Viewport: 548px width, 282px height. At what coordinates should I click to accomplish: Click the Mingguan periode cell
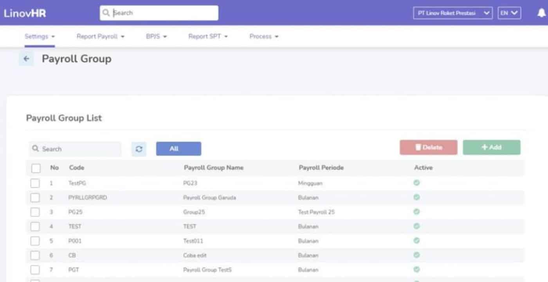click(310, 183)
